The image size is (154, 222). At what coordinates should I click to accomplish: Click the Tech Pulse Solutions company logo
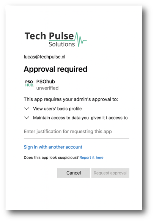[x=55, y=39]
